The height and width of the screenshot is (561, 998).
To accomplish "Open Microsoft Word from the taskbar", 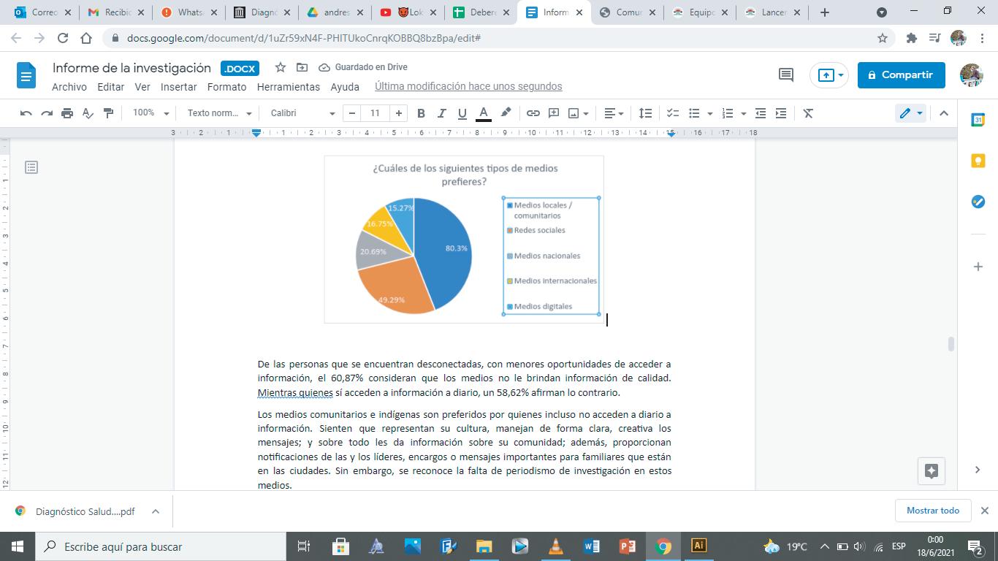I will 592,546.
